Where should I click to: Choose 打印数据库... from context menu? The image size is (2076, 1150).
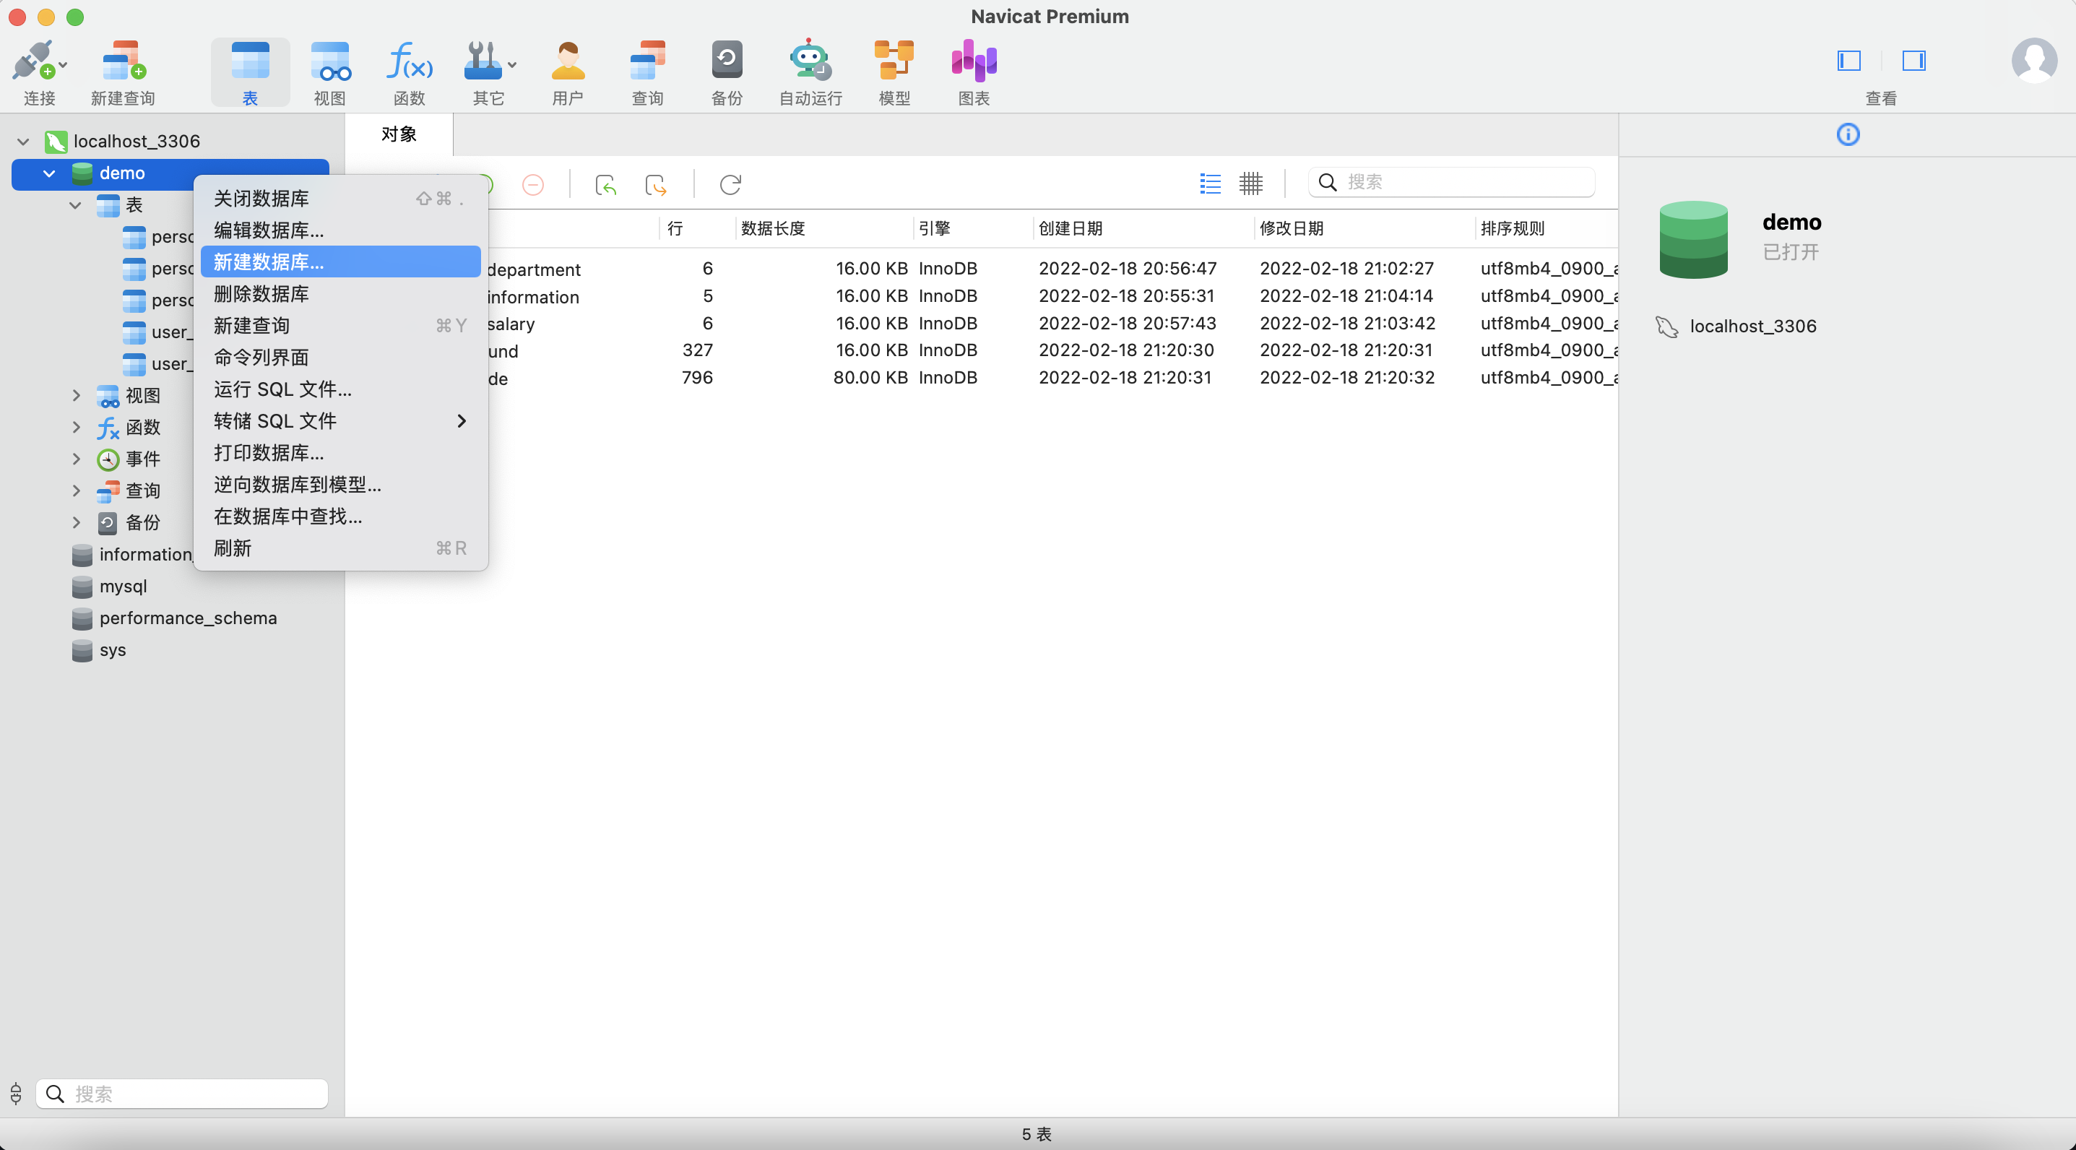click(x=340, y=453)
